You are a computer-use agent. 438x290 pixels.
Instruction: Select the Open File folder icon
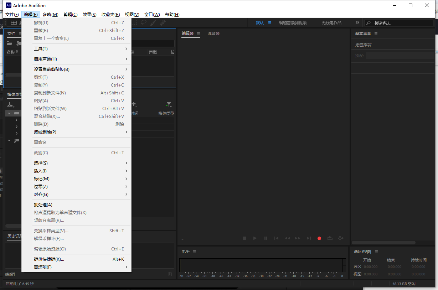[9, 43]
